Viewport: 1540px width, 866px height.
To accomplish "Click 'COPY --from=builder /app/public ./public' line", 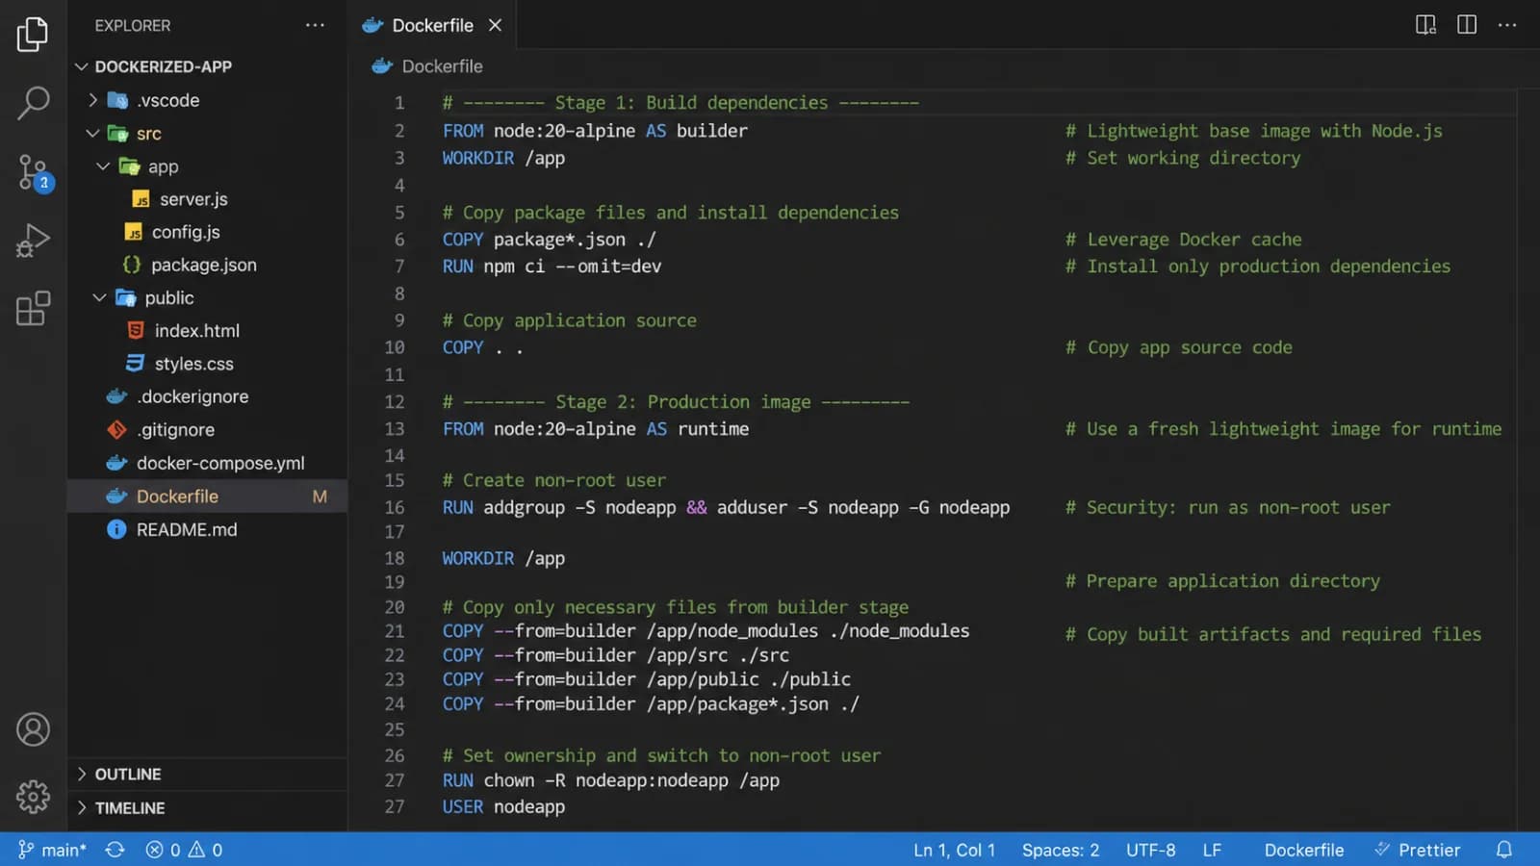I will [647, 679].
